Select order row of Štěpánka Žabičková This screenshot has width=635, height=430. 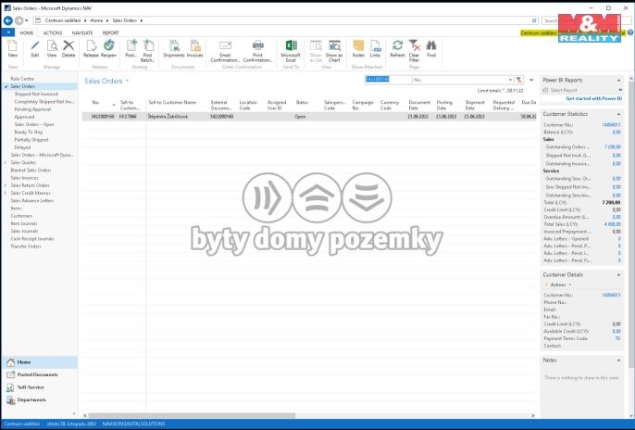pyautogui.click(x=309, y=117)
